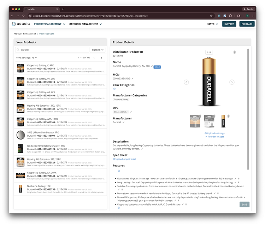Save the product details
The width and height of the screenshot is (265, 225).
pos(245,205)
